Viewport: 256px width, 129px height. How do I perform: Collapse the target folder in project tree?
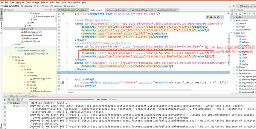coord(10,57)
